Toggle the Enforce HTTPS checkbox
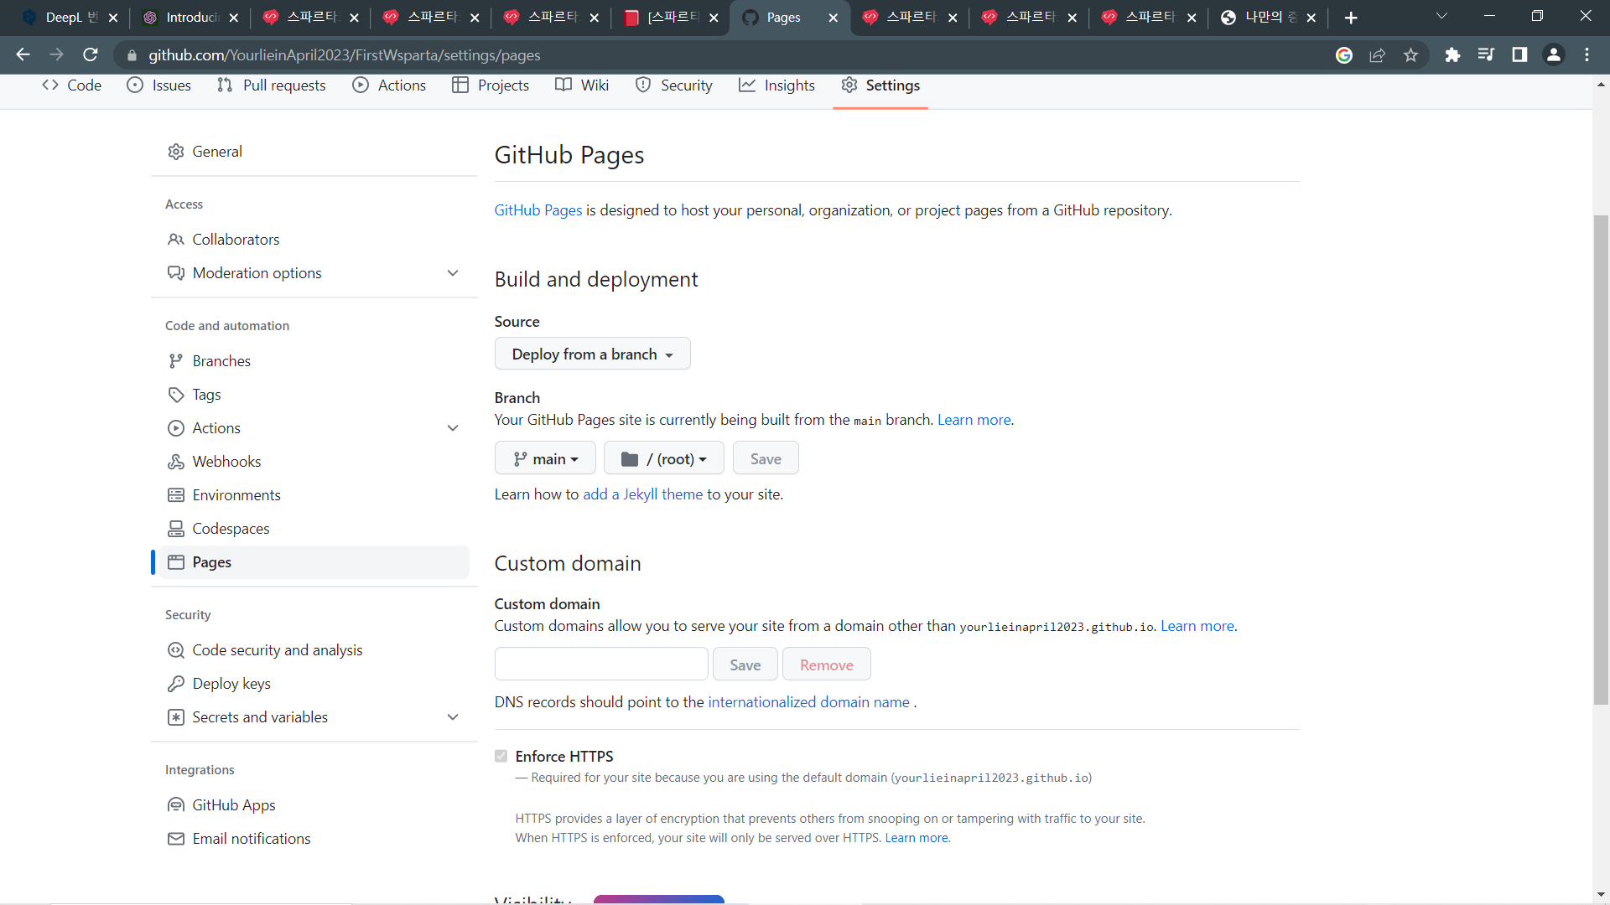Screen dimensions: 1610x905 (501, 756)
